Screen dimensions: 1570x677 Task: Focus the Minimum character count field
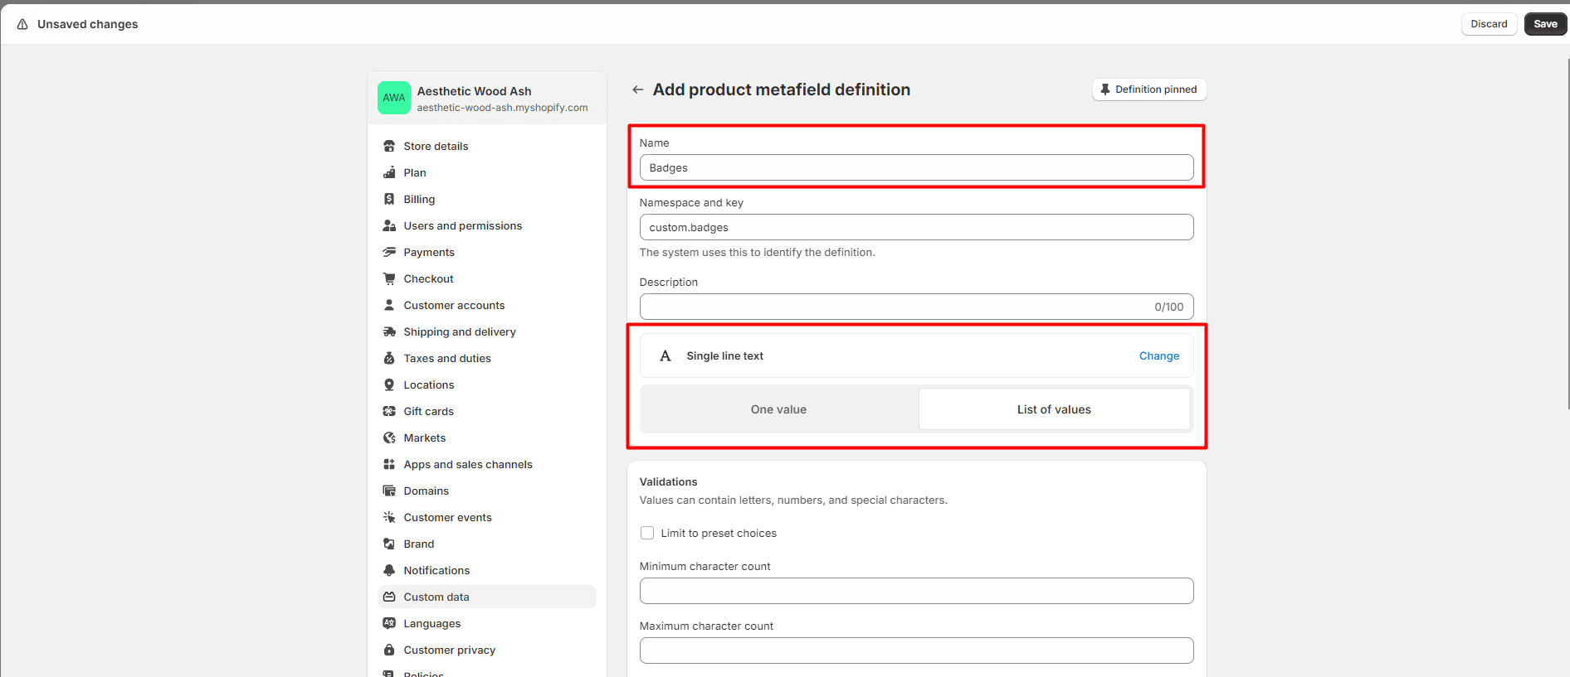point(916,591)
